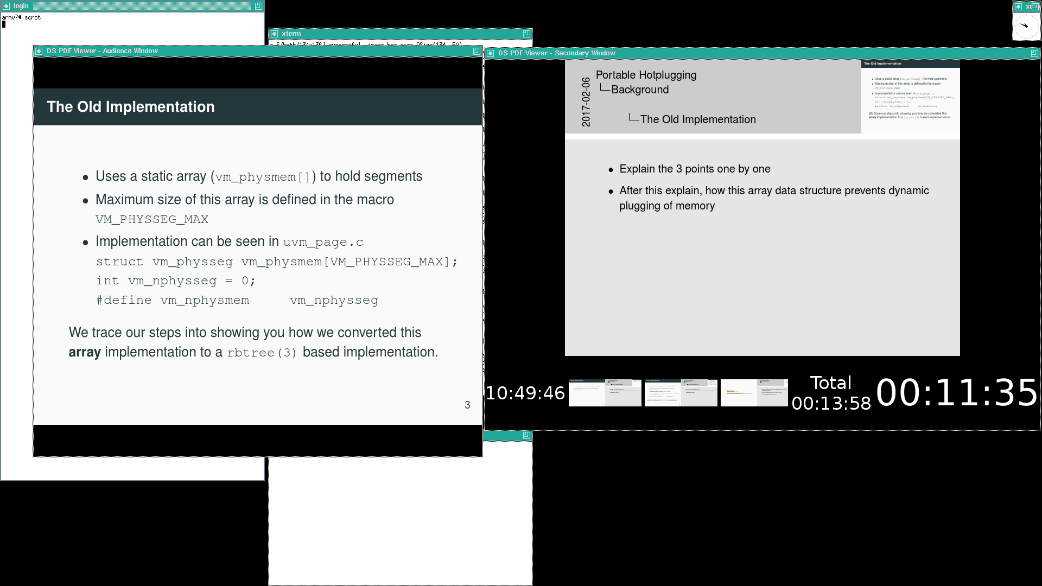Select the third slide thumbnail in the strip
The width and height of the screenshot is (1042, 586).
[754, 392]
